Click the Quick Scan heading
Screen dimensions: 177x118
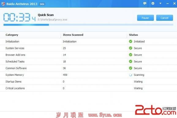click(x=46, y=15)
